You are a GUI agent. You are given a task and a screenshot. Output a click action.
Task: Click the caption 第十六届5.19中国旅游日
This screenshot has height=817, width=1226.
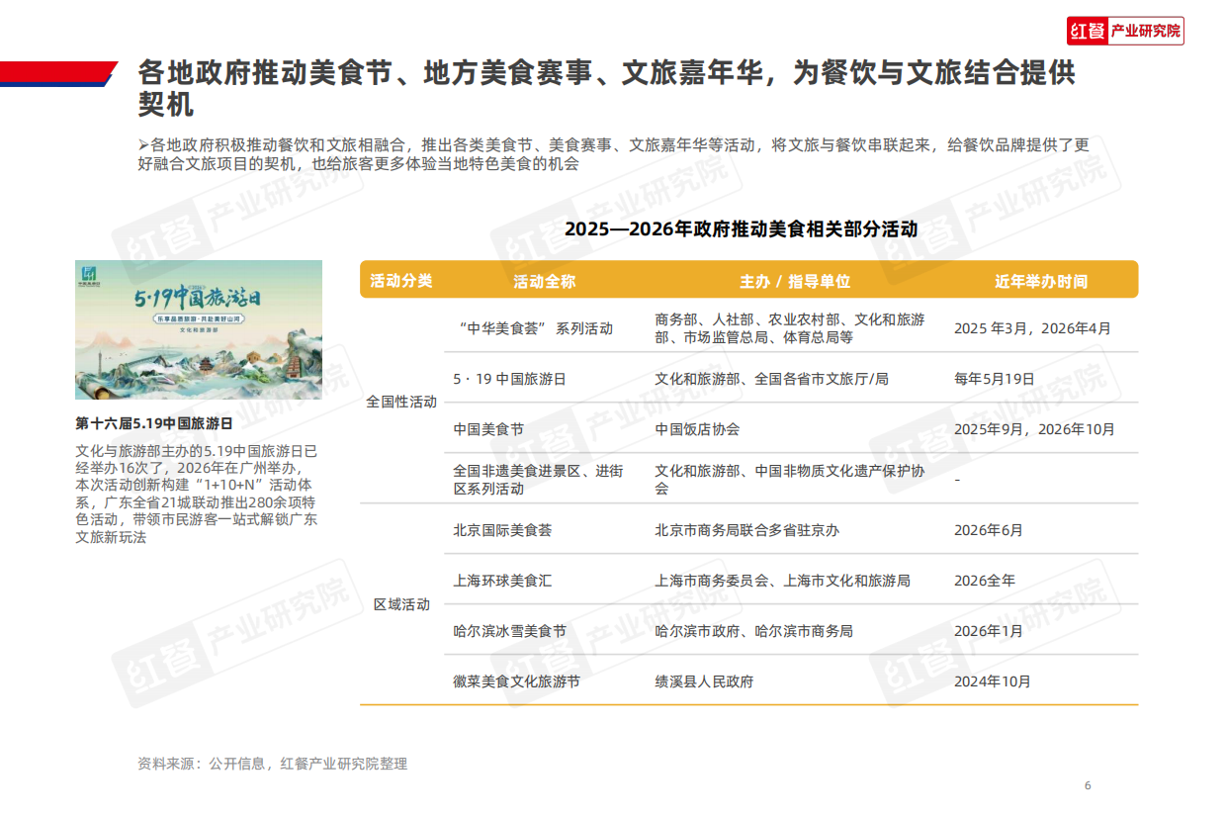coord(154,423)
